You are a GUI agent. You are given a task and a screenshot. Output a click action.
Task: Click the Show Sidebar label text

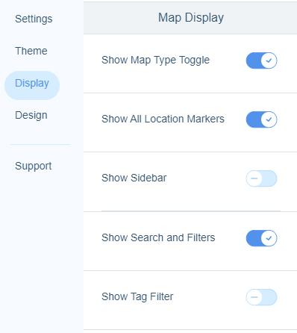coord(134,178)
